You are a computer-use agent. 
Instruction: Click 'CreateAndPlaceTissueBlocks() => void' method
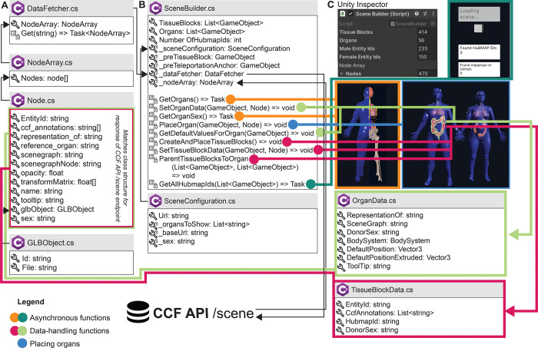coord(221,141)
